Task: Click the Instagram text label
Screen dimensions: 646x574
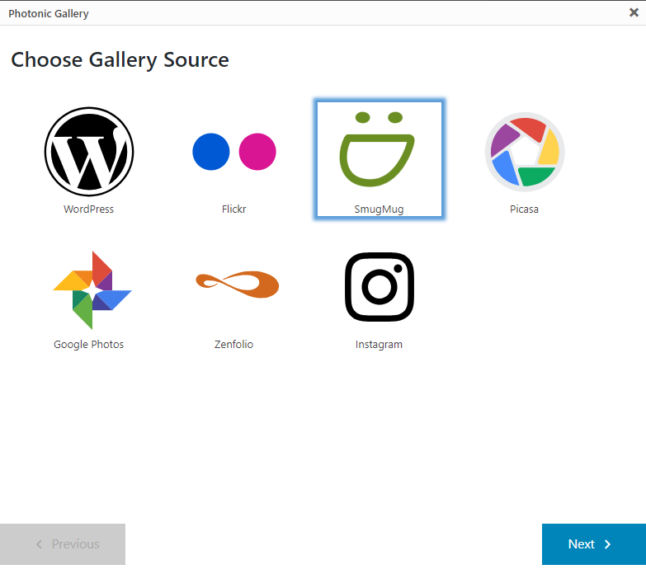Action: 379,345
